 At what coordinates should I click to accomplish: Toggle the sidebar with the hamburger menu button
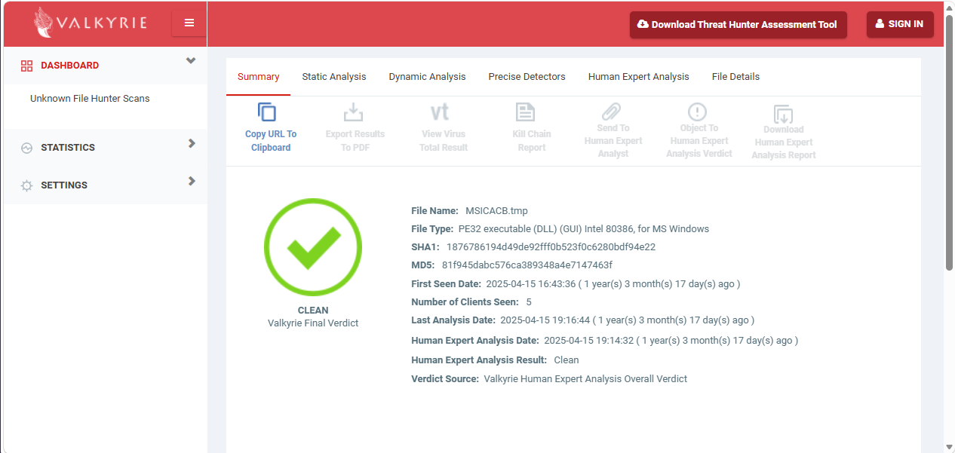(x=189, y=23)
